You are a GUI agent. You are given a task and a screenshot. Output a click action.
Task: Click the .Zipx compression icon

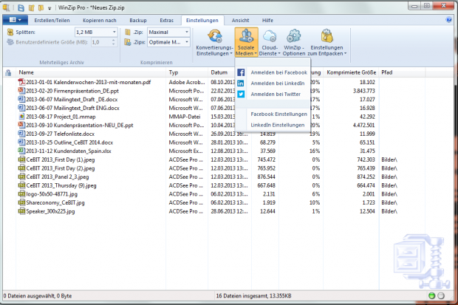(128, 42)
